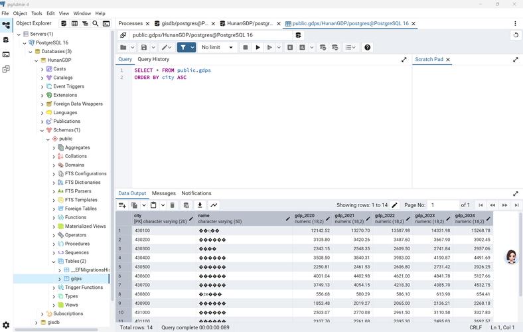Switch to the Query History tab
Viewport: 523px width, 332px height.
pos(153,59)
